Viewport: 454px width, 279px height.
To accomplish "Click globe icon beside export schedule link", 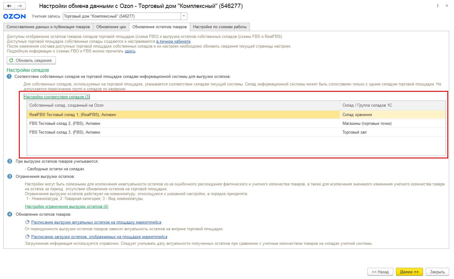I will pyautogui.click(x=27, y=222).
